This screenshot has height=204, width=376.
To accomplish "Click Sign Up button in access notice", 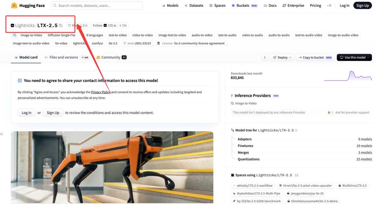I will point(53,113).
